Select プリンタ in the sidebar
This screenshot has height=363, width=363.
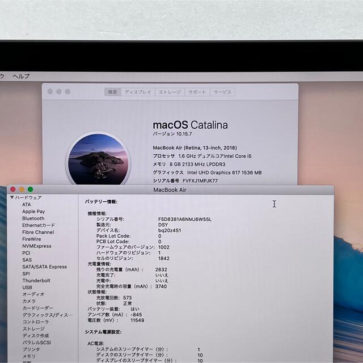(x=31, y=349)
